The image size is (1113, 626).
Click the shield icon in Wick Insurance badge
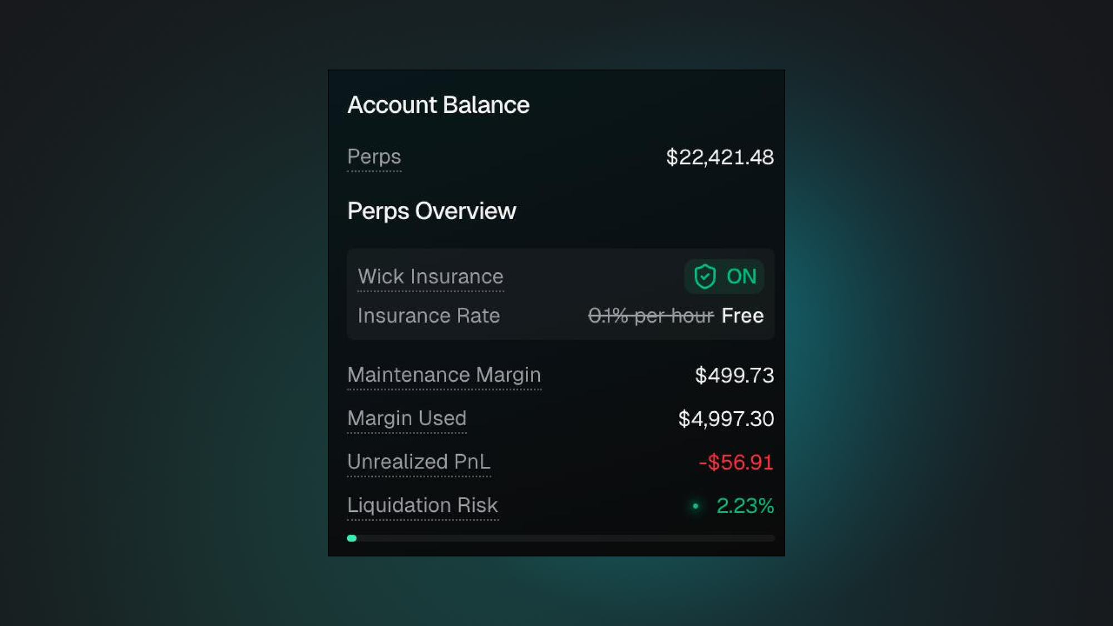click(705, 277)
